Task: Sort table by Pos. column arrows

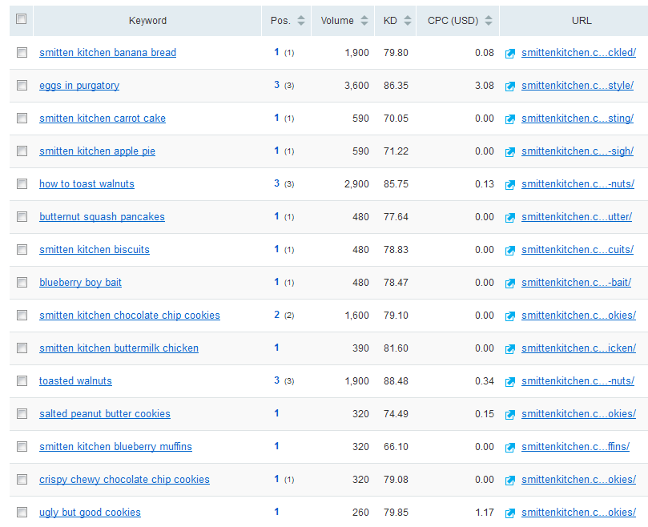Action: point(301,20)
